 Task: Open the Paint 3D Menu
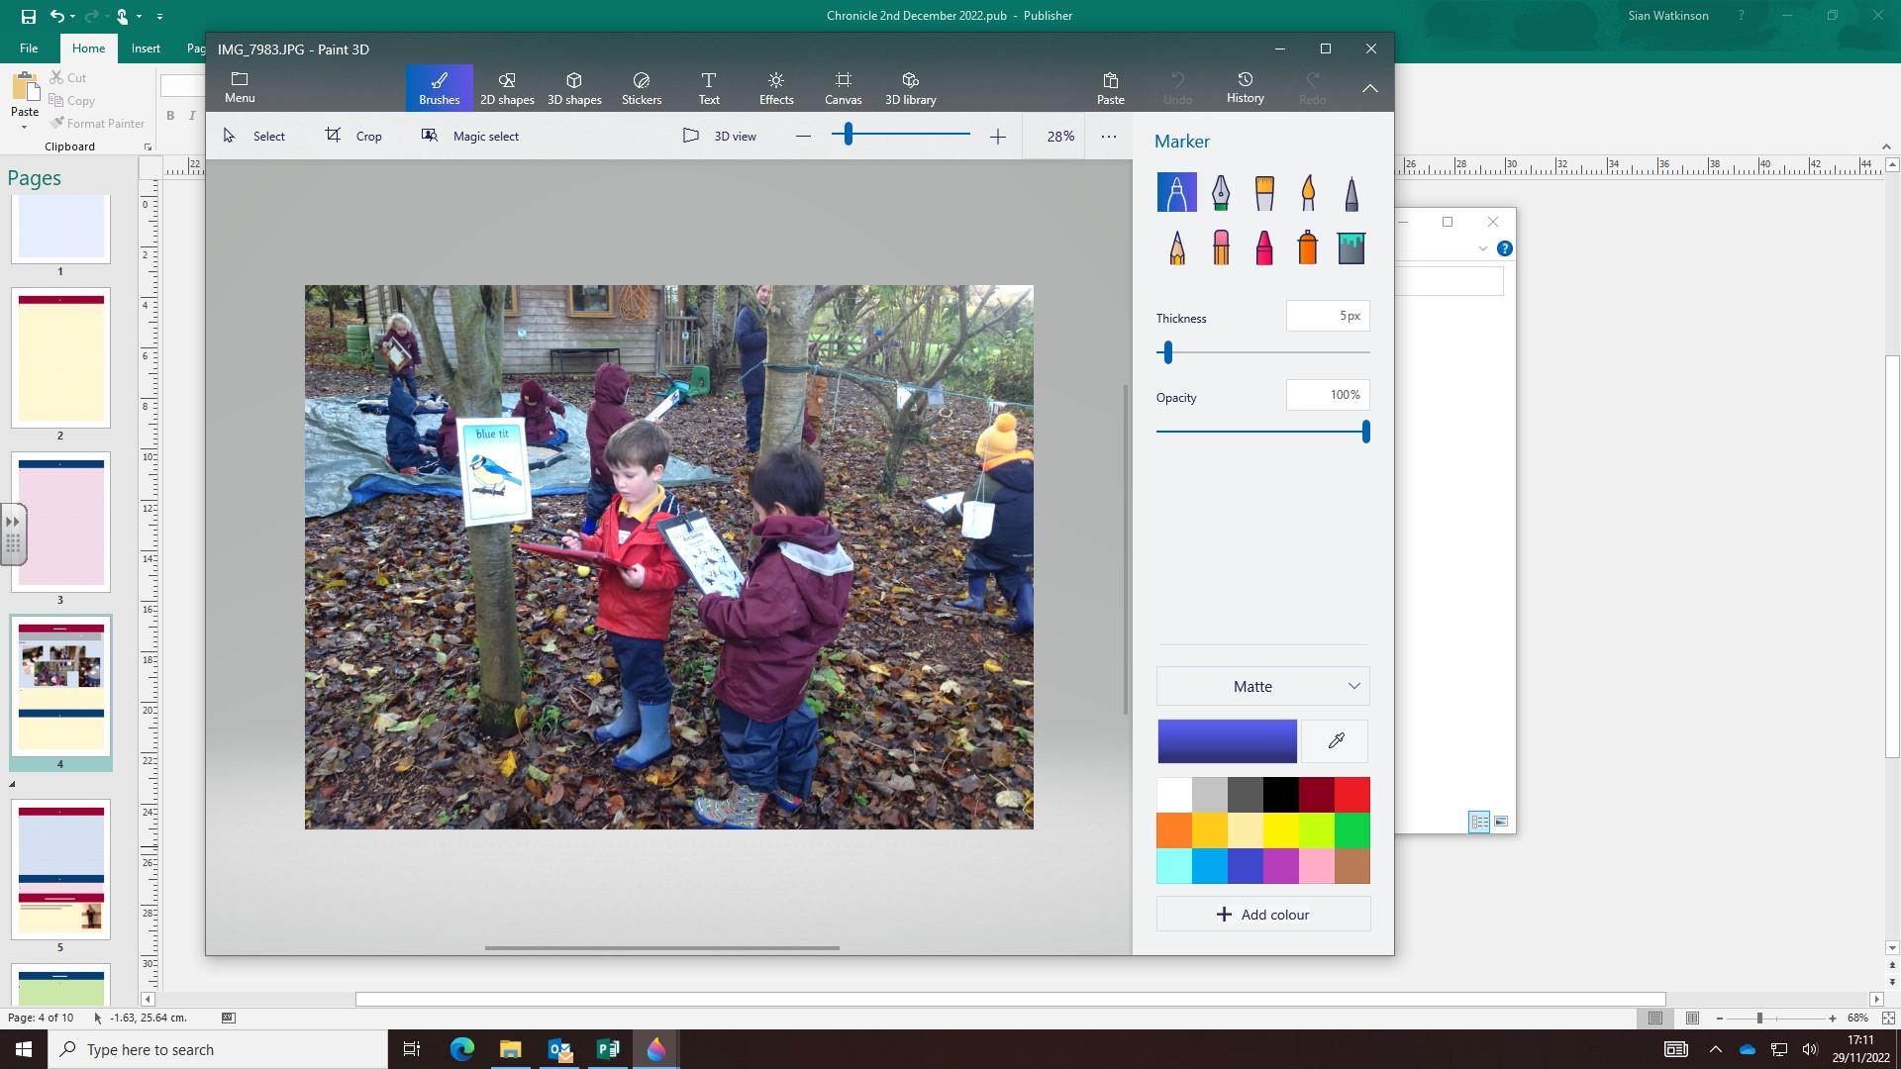239,87
